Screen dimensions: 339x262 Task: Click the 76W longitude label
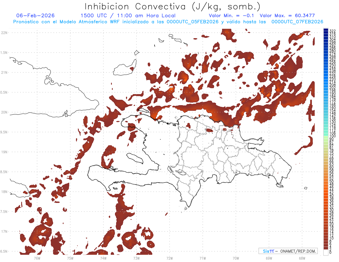(x=37, y=258)
